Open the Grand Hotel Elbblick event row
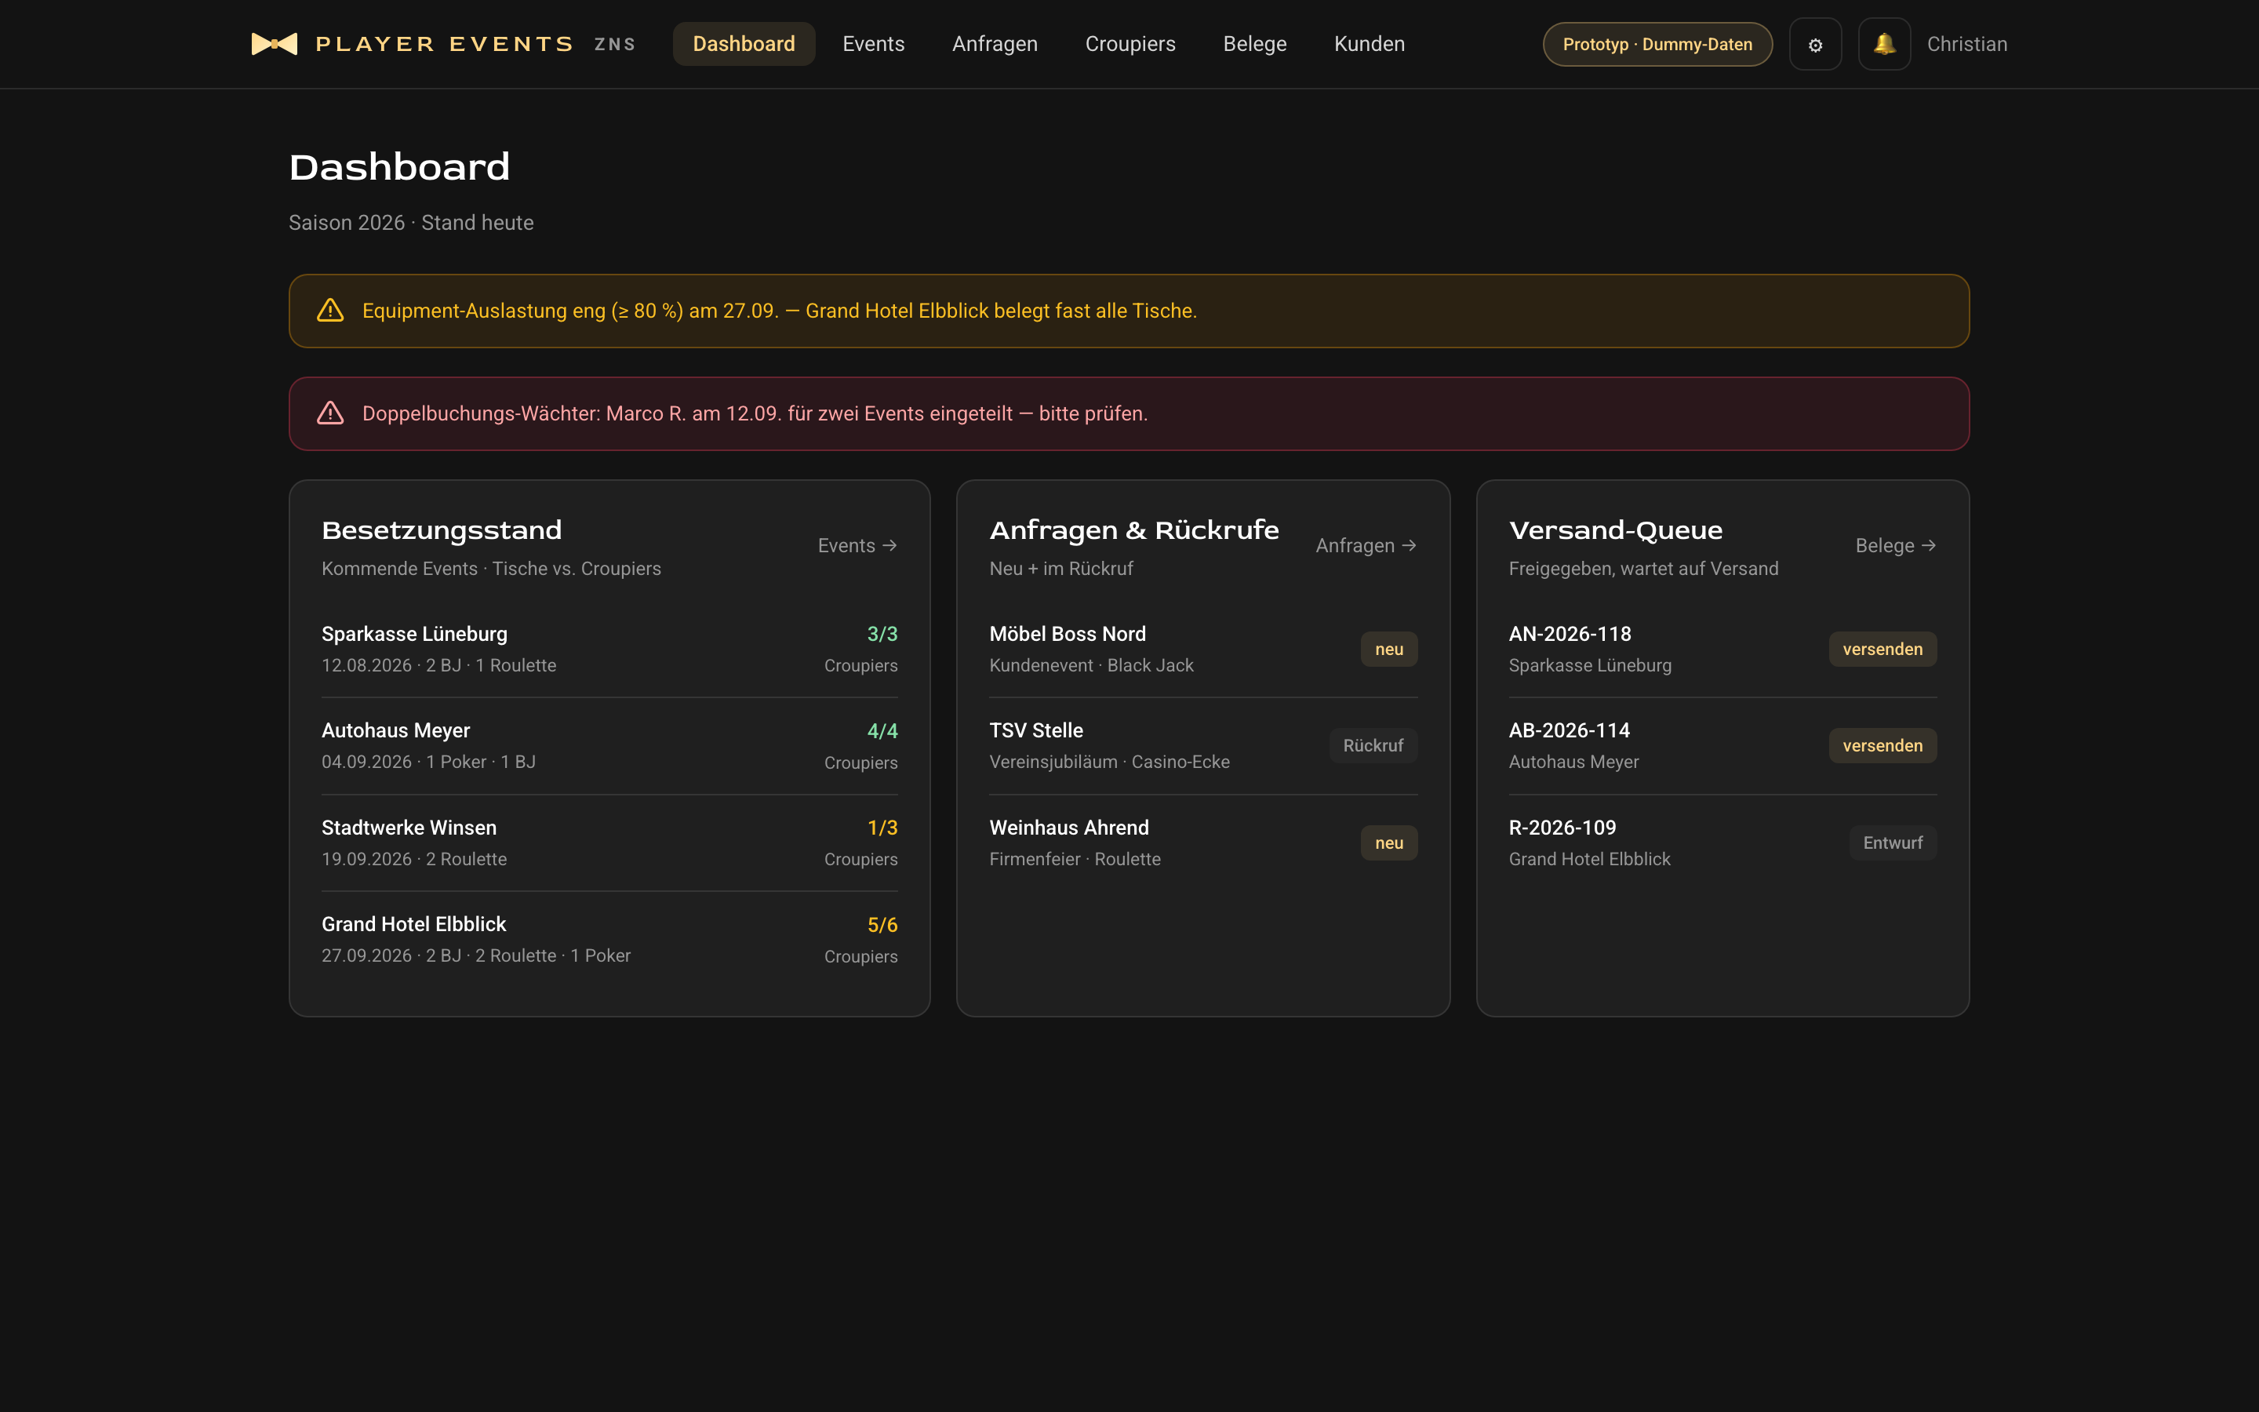The height and width of the screenshot is (1412, 2259). 609,940
